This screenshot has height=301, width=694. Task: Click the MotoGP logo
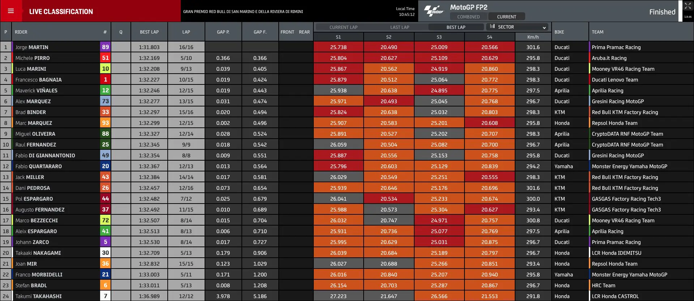click(433, 11)
